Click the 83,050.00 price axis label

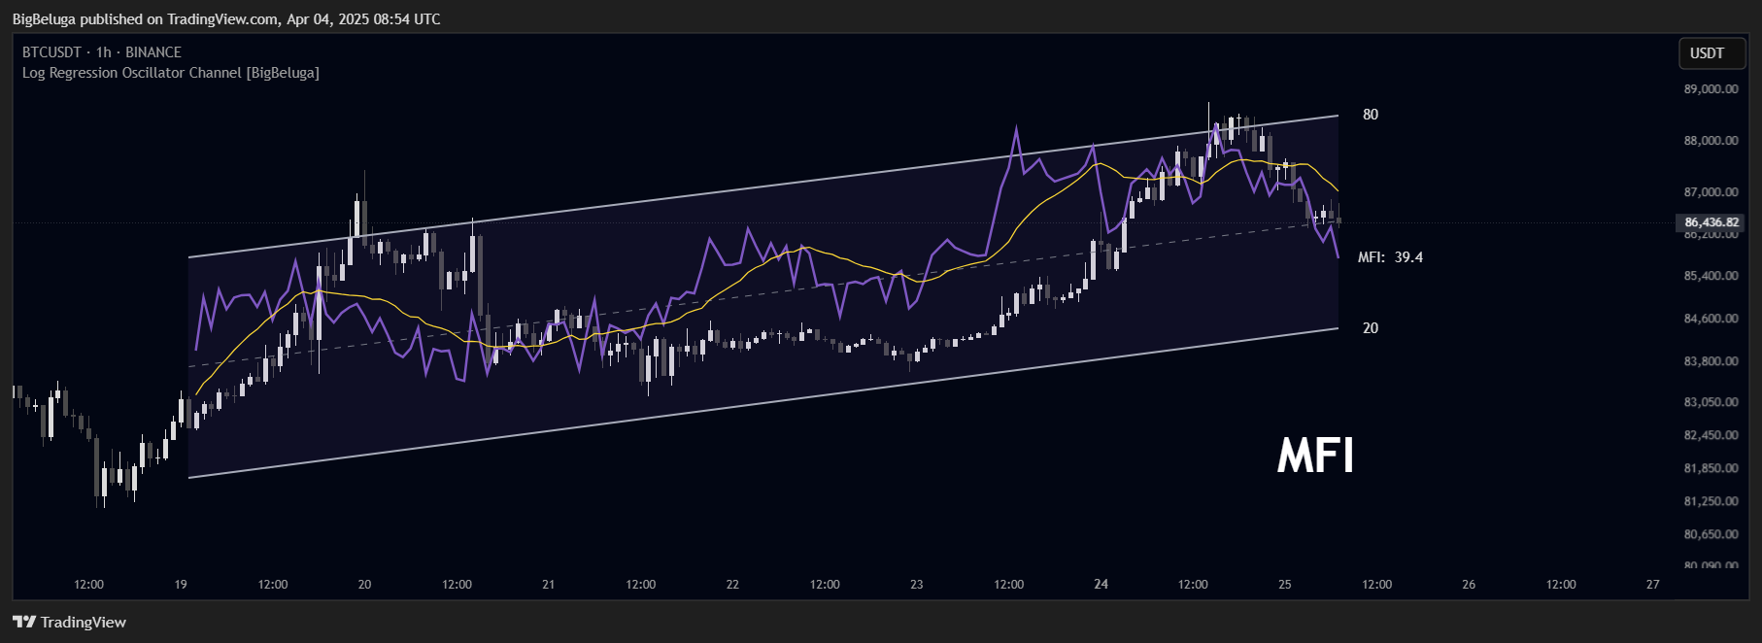(x=1711, y=402)
